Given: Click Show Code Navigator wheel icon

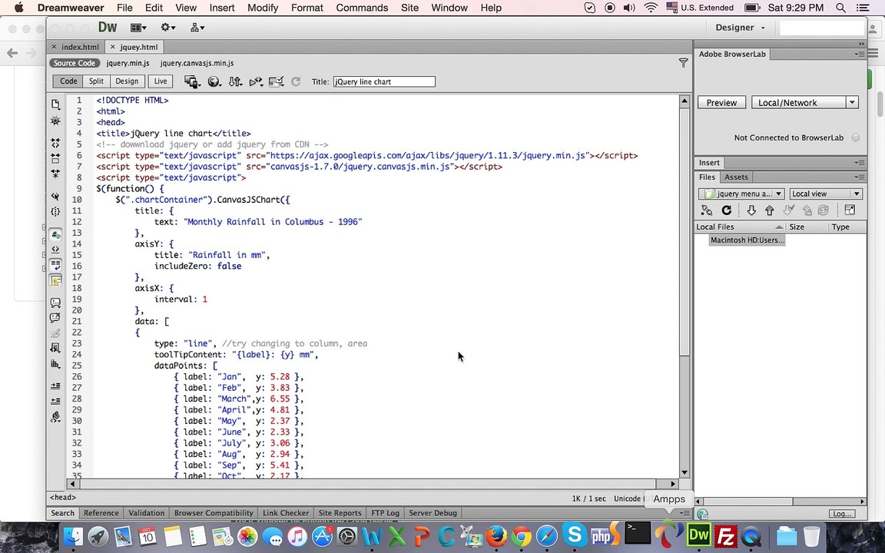Looking at the screenshot, I should (x=55, y=121).
